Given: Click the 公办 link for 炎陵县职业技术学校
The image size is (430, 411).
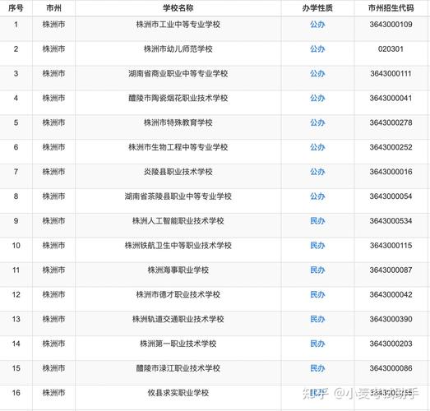Looking at the screenshot, I should tap(317, 172).
